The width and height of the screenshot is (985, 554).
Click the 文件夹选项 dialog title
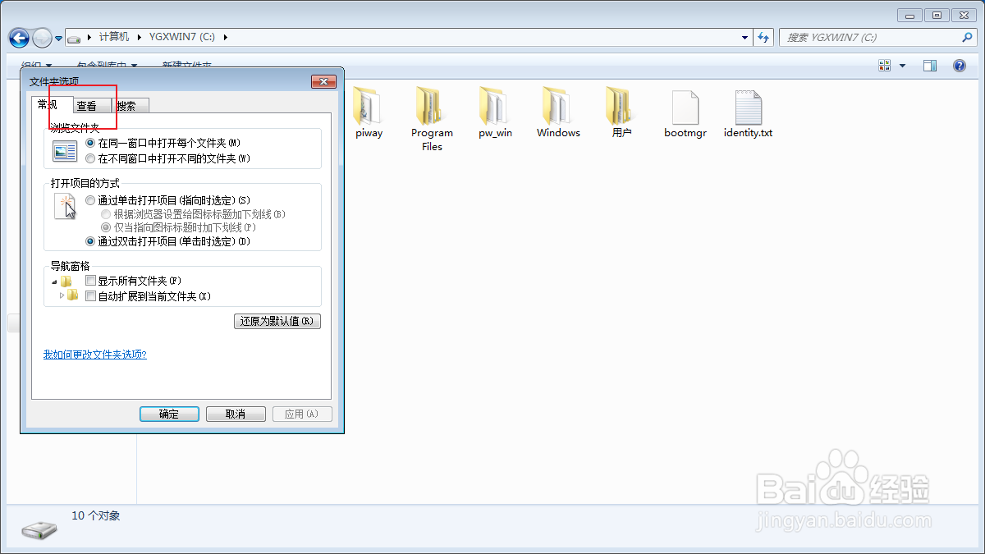tap(54, 81)
